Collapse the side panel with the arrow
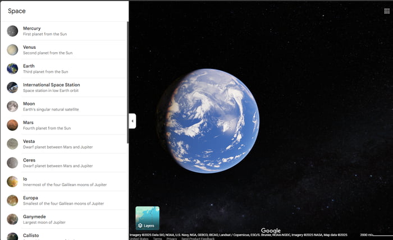This screenshot has height=240, width=393. 132,121
